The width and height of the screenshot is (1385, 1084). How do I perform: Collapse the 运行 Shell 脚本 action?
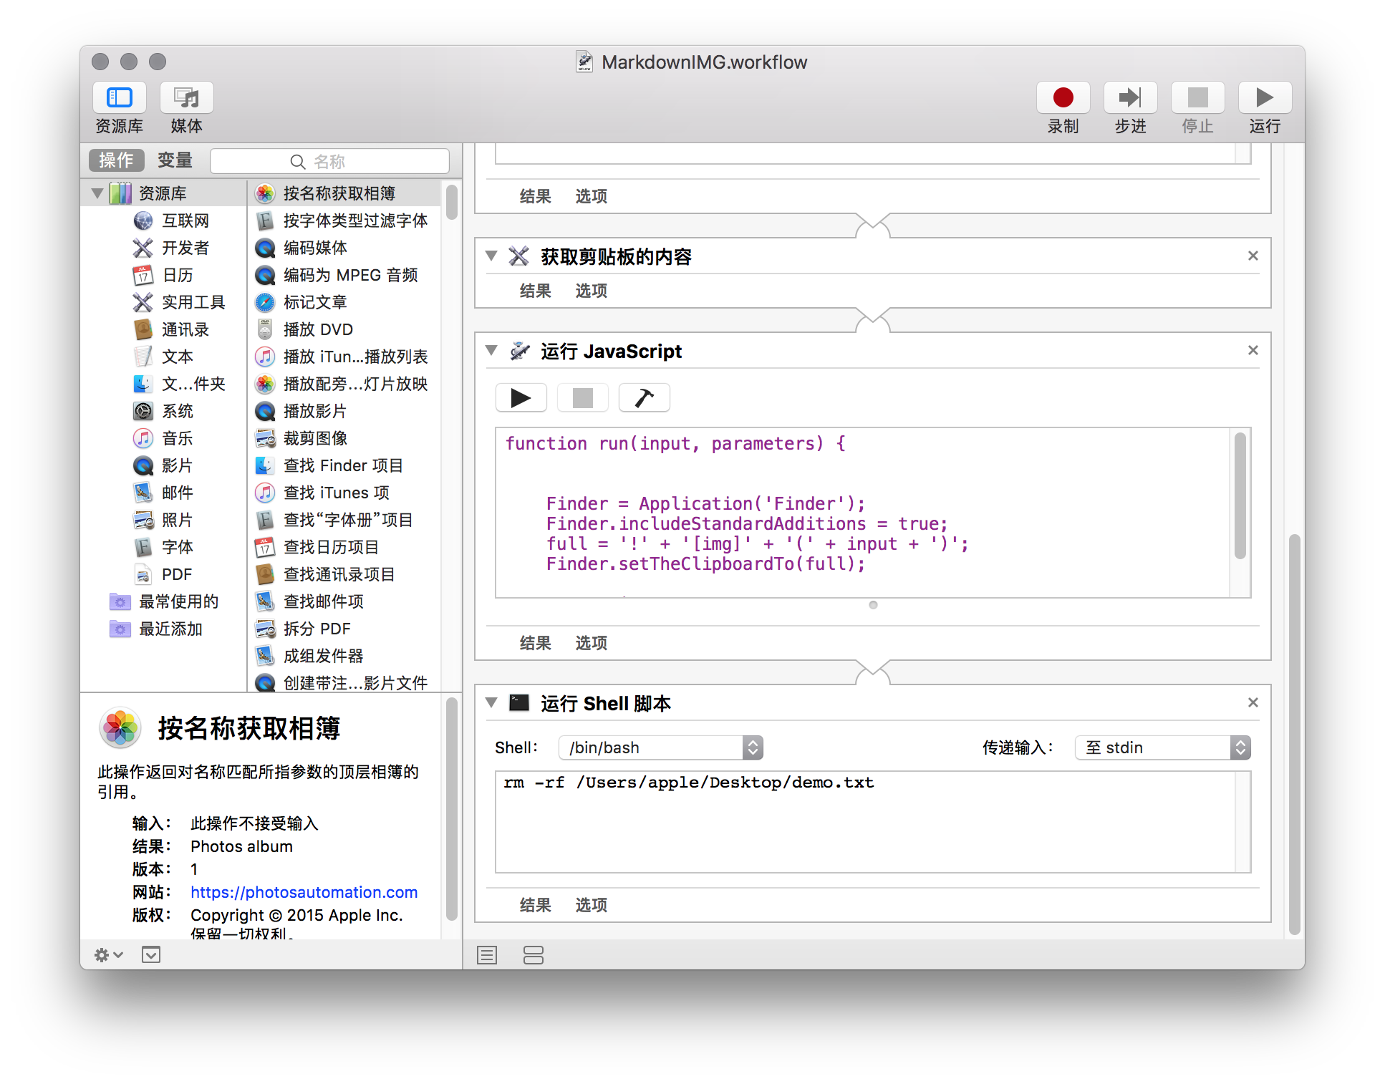coord(491,702)
